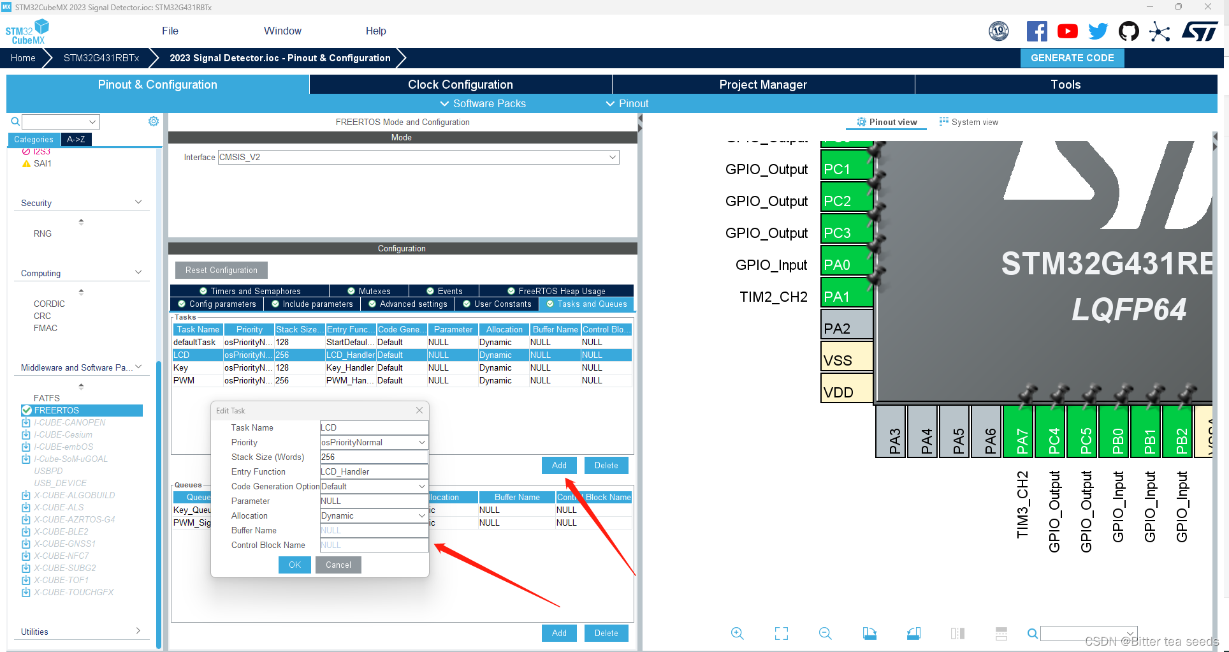Screen dimensions: 1229x652
Task: Toggle the split vertical view icon
Action: 957,633
